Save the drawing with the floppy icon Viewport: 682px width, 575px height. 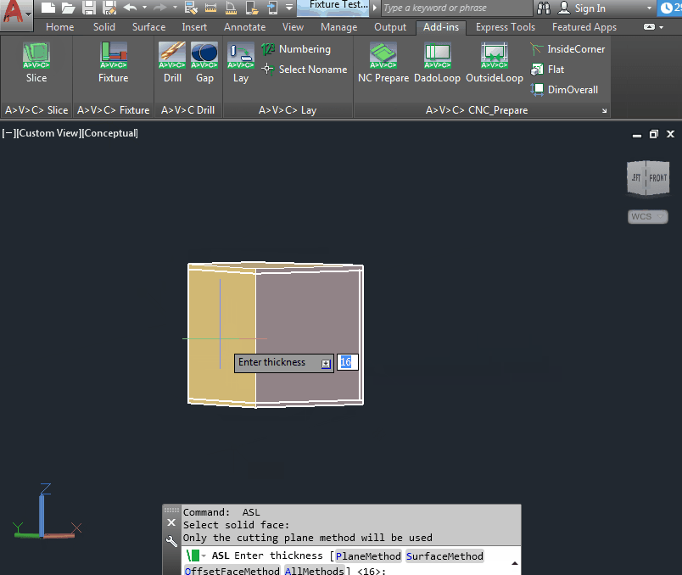point(89,8)
